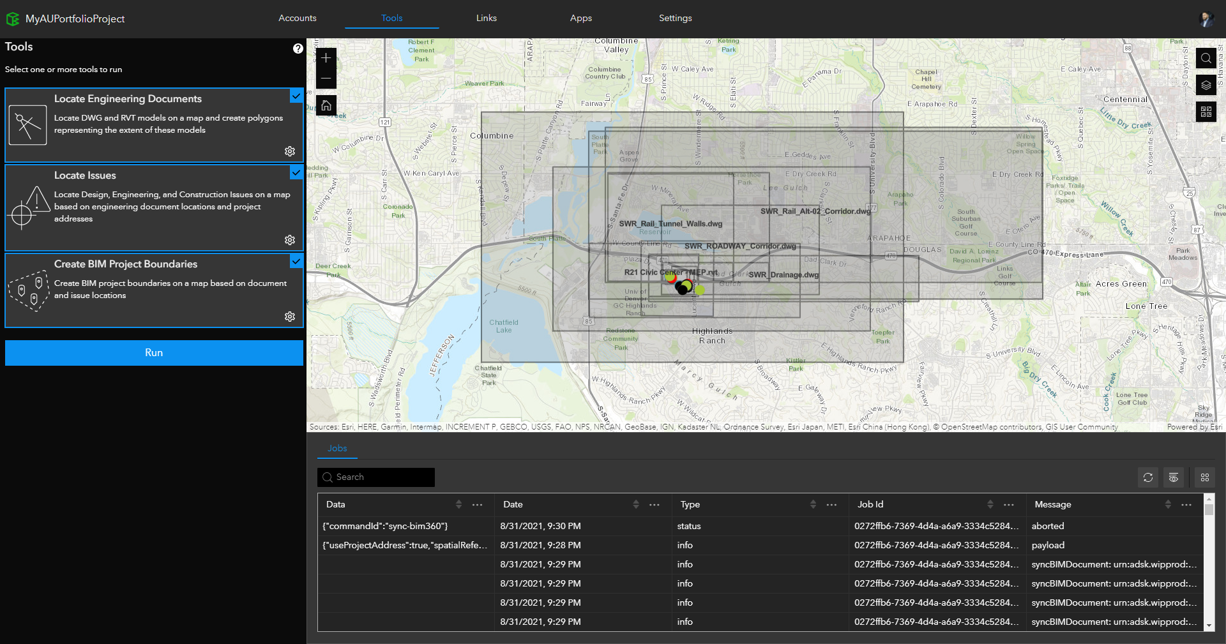Open the basemap gallery grid icon
This screenshot has height=644, width=1226.
pyautogui.click(x=1206, y=112)
